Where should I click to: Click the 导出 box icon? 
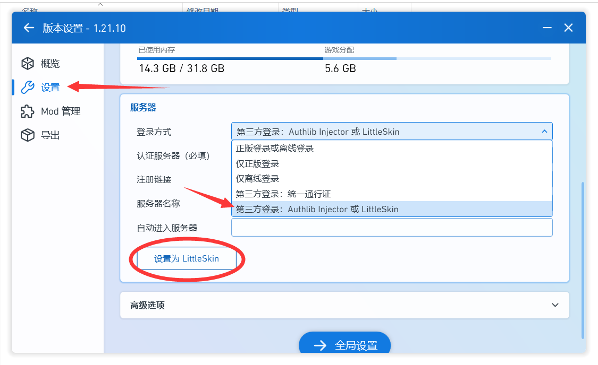pos(27,135)
